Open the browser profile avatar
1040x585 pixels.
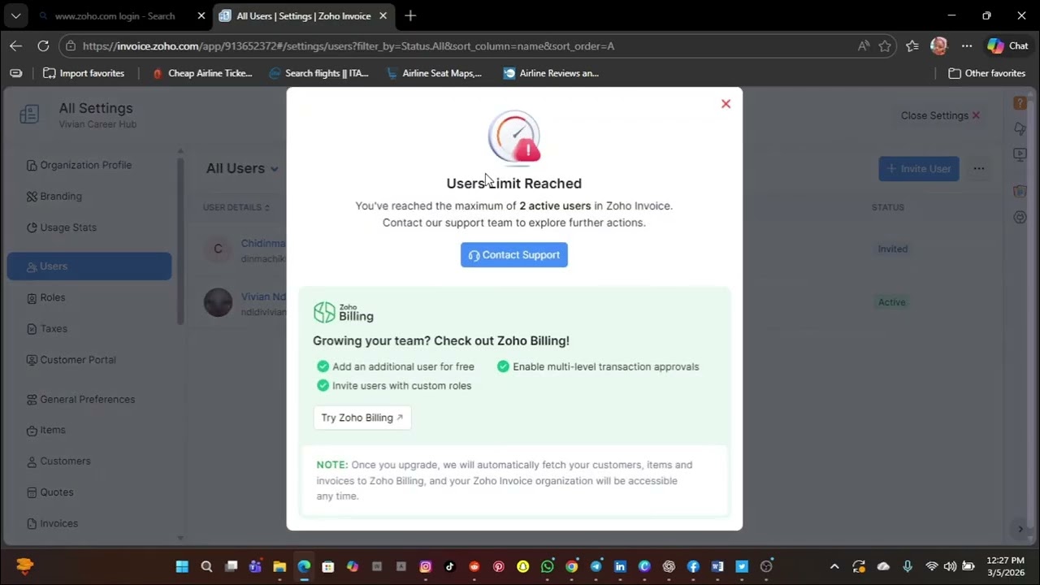[938, 46]
